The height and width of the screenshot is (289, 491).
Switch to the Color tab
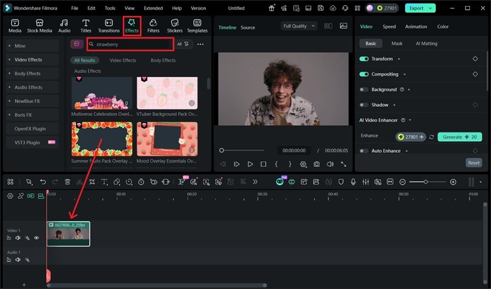pos(443,26)
